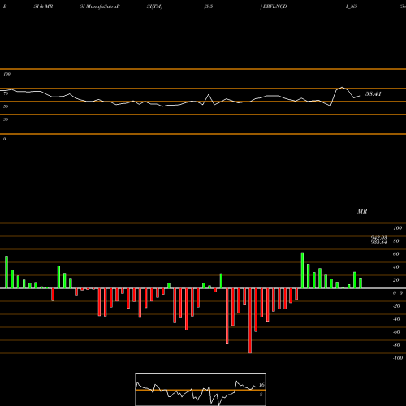406x406 pixels.
Task: Click the 40 label on MR axis
Action: 396,267
